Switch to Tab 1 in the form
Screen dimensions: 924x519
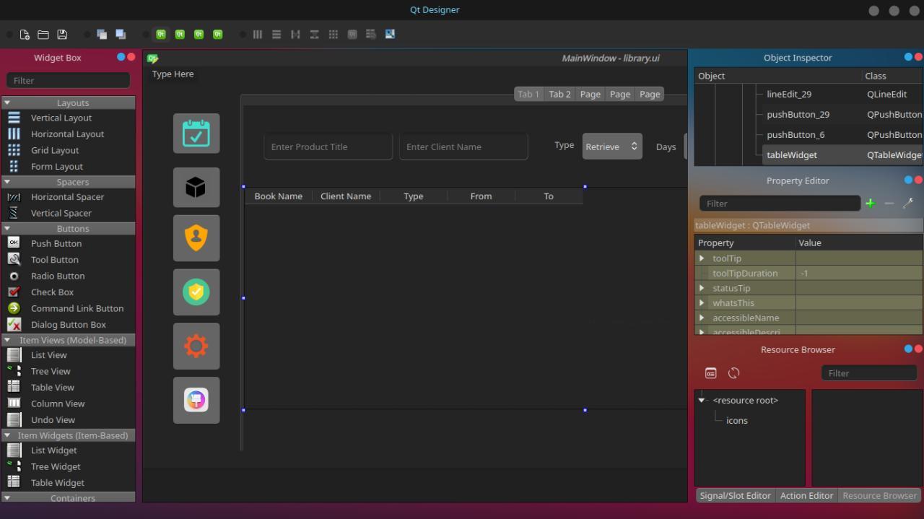[x=528, y=94]
